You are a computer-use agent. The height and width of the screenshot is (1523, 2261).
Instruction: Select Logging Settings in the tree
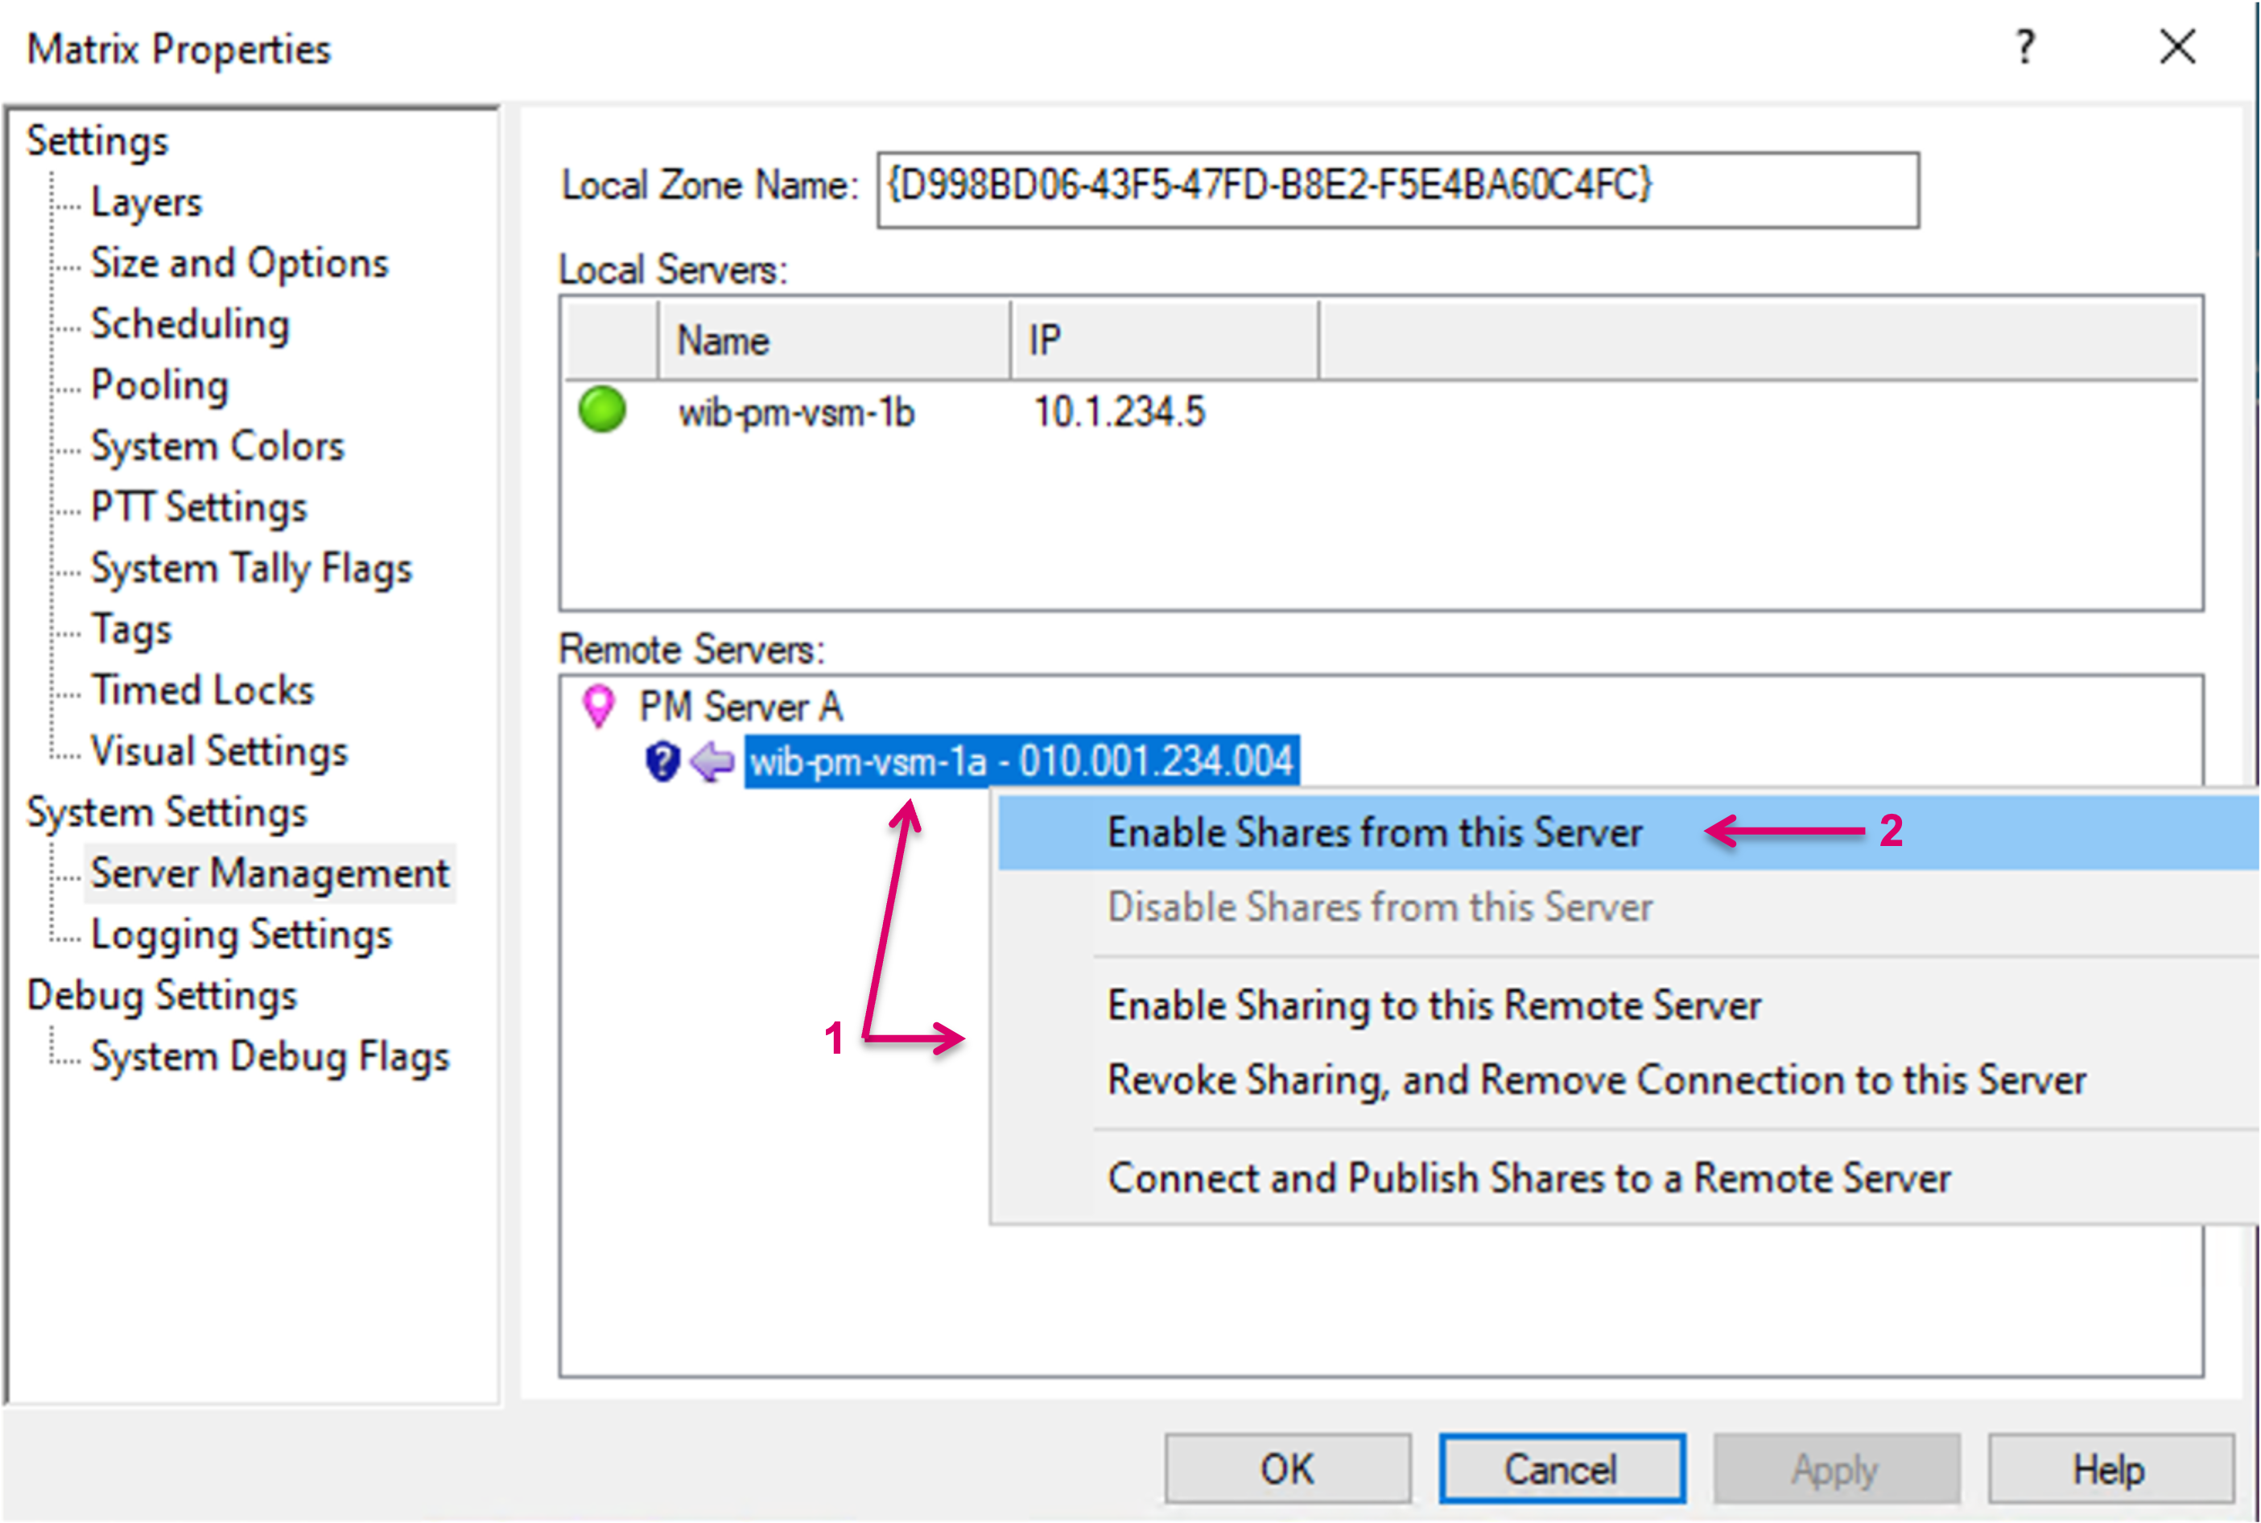[x=241, y=935]
